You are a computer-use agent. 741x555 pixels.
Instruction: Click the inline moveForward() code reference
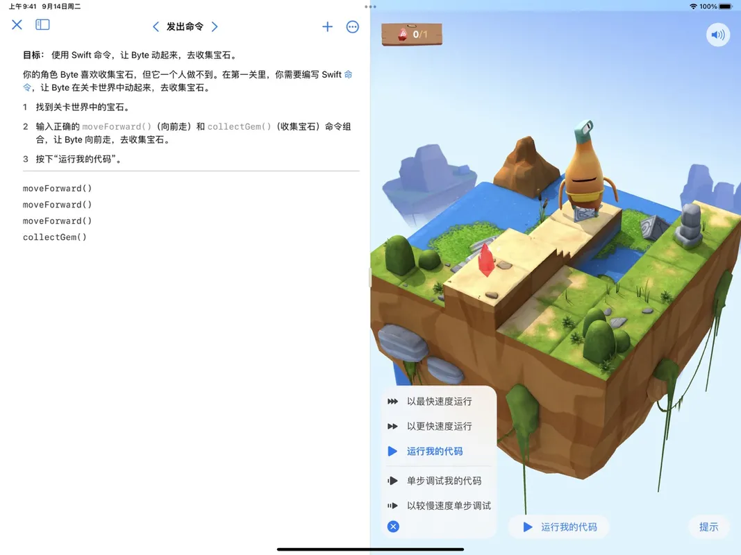117,126
